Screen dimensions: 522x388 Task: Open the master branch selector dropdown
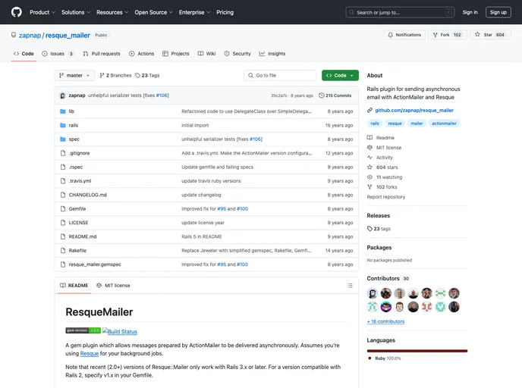(74, 76)
